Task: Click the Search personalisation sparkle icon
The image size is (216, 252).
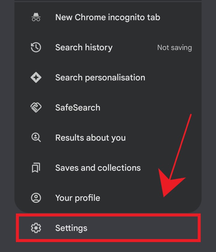Action: coord(36,77)
